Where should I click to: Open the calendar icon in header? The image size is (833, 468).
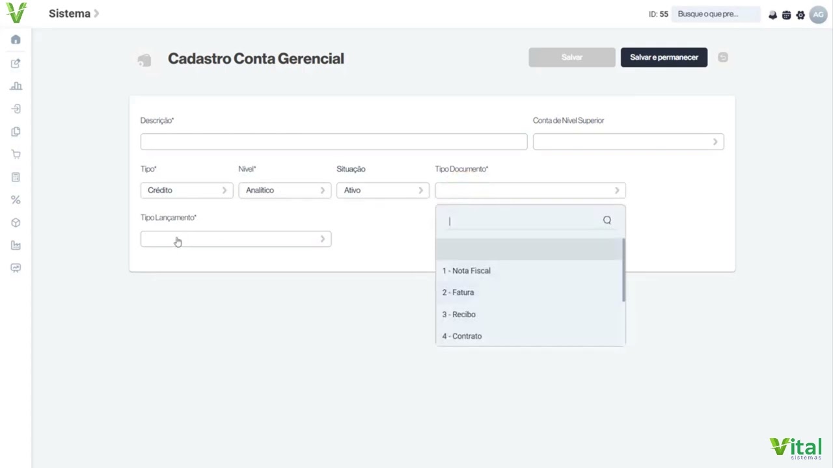click(786, 14)
